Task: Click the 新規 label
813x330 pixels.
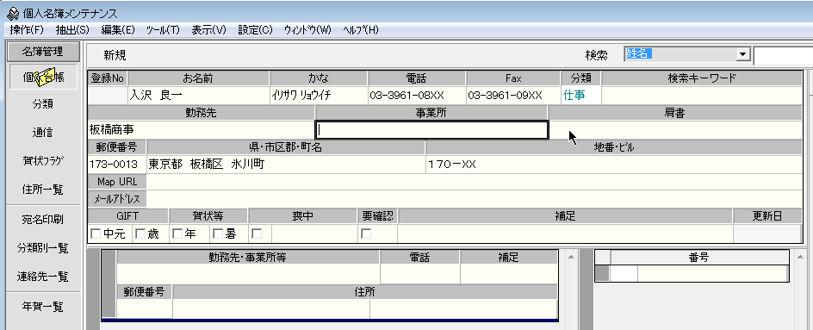Action: 115,55
